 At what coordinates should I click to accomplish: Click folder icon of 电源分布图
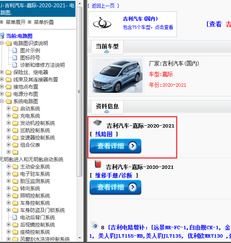[x=8, y=94]
